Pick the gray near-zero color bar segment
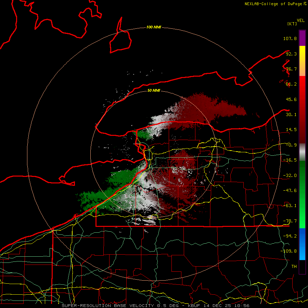 coord(302,152)
